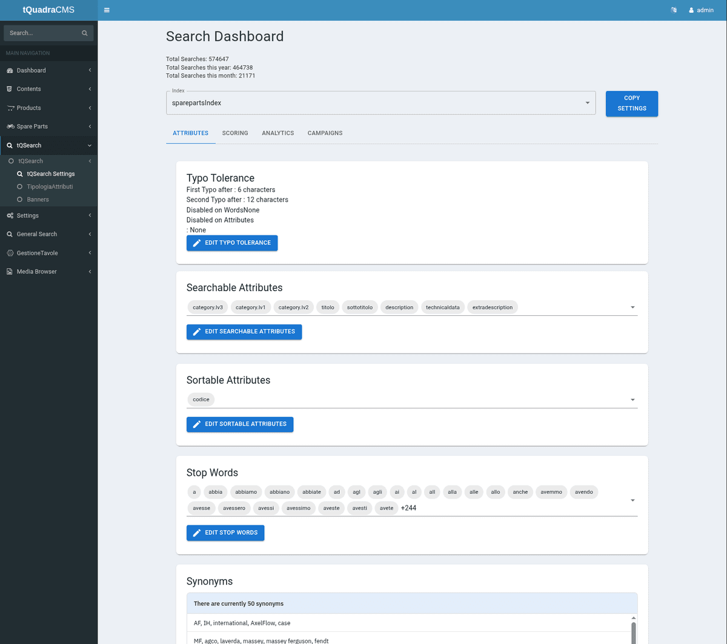Click the search magnifier in sidebar search box
Viewport: 727px width, 644px height.
(x=85, y=33)
